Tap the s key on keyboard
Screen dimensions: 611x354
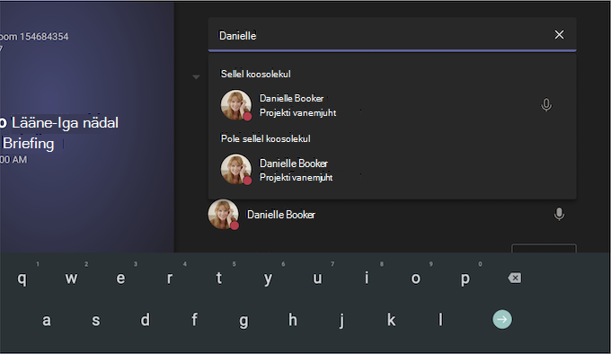(x=96, y=320)
